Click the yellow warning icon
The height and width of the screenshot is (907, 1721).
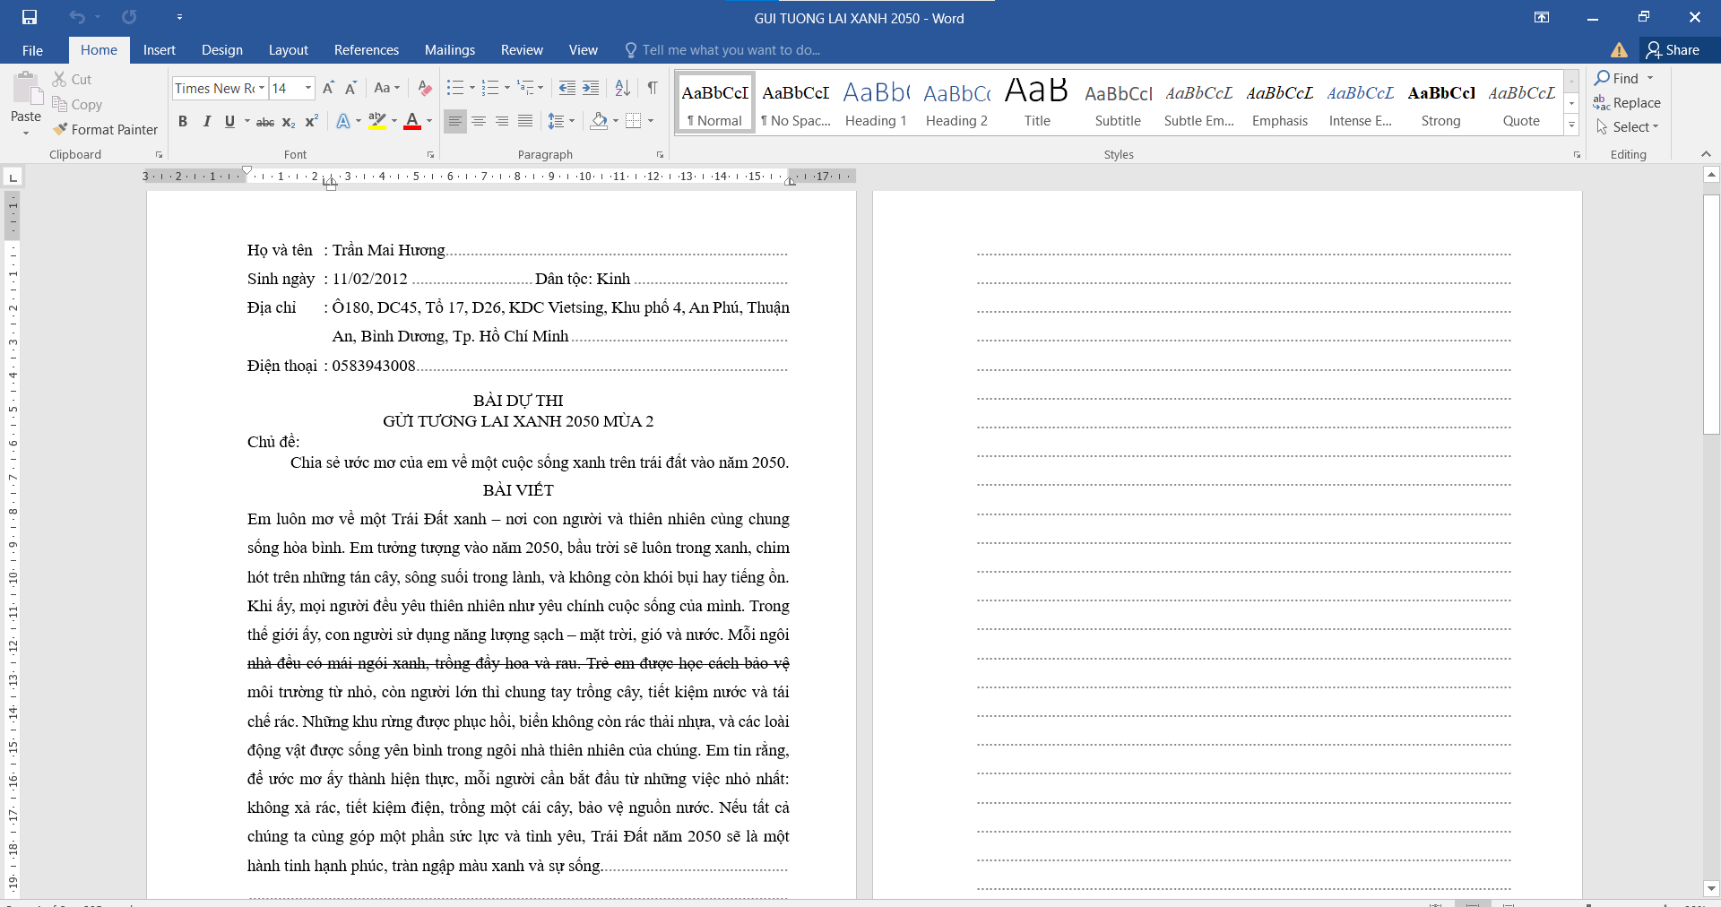click(x=1619, y=50)
